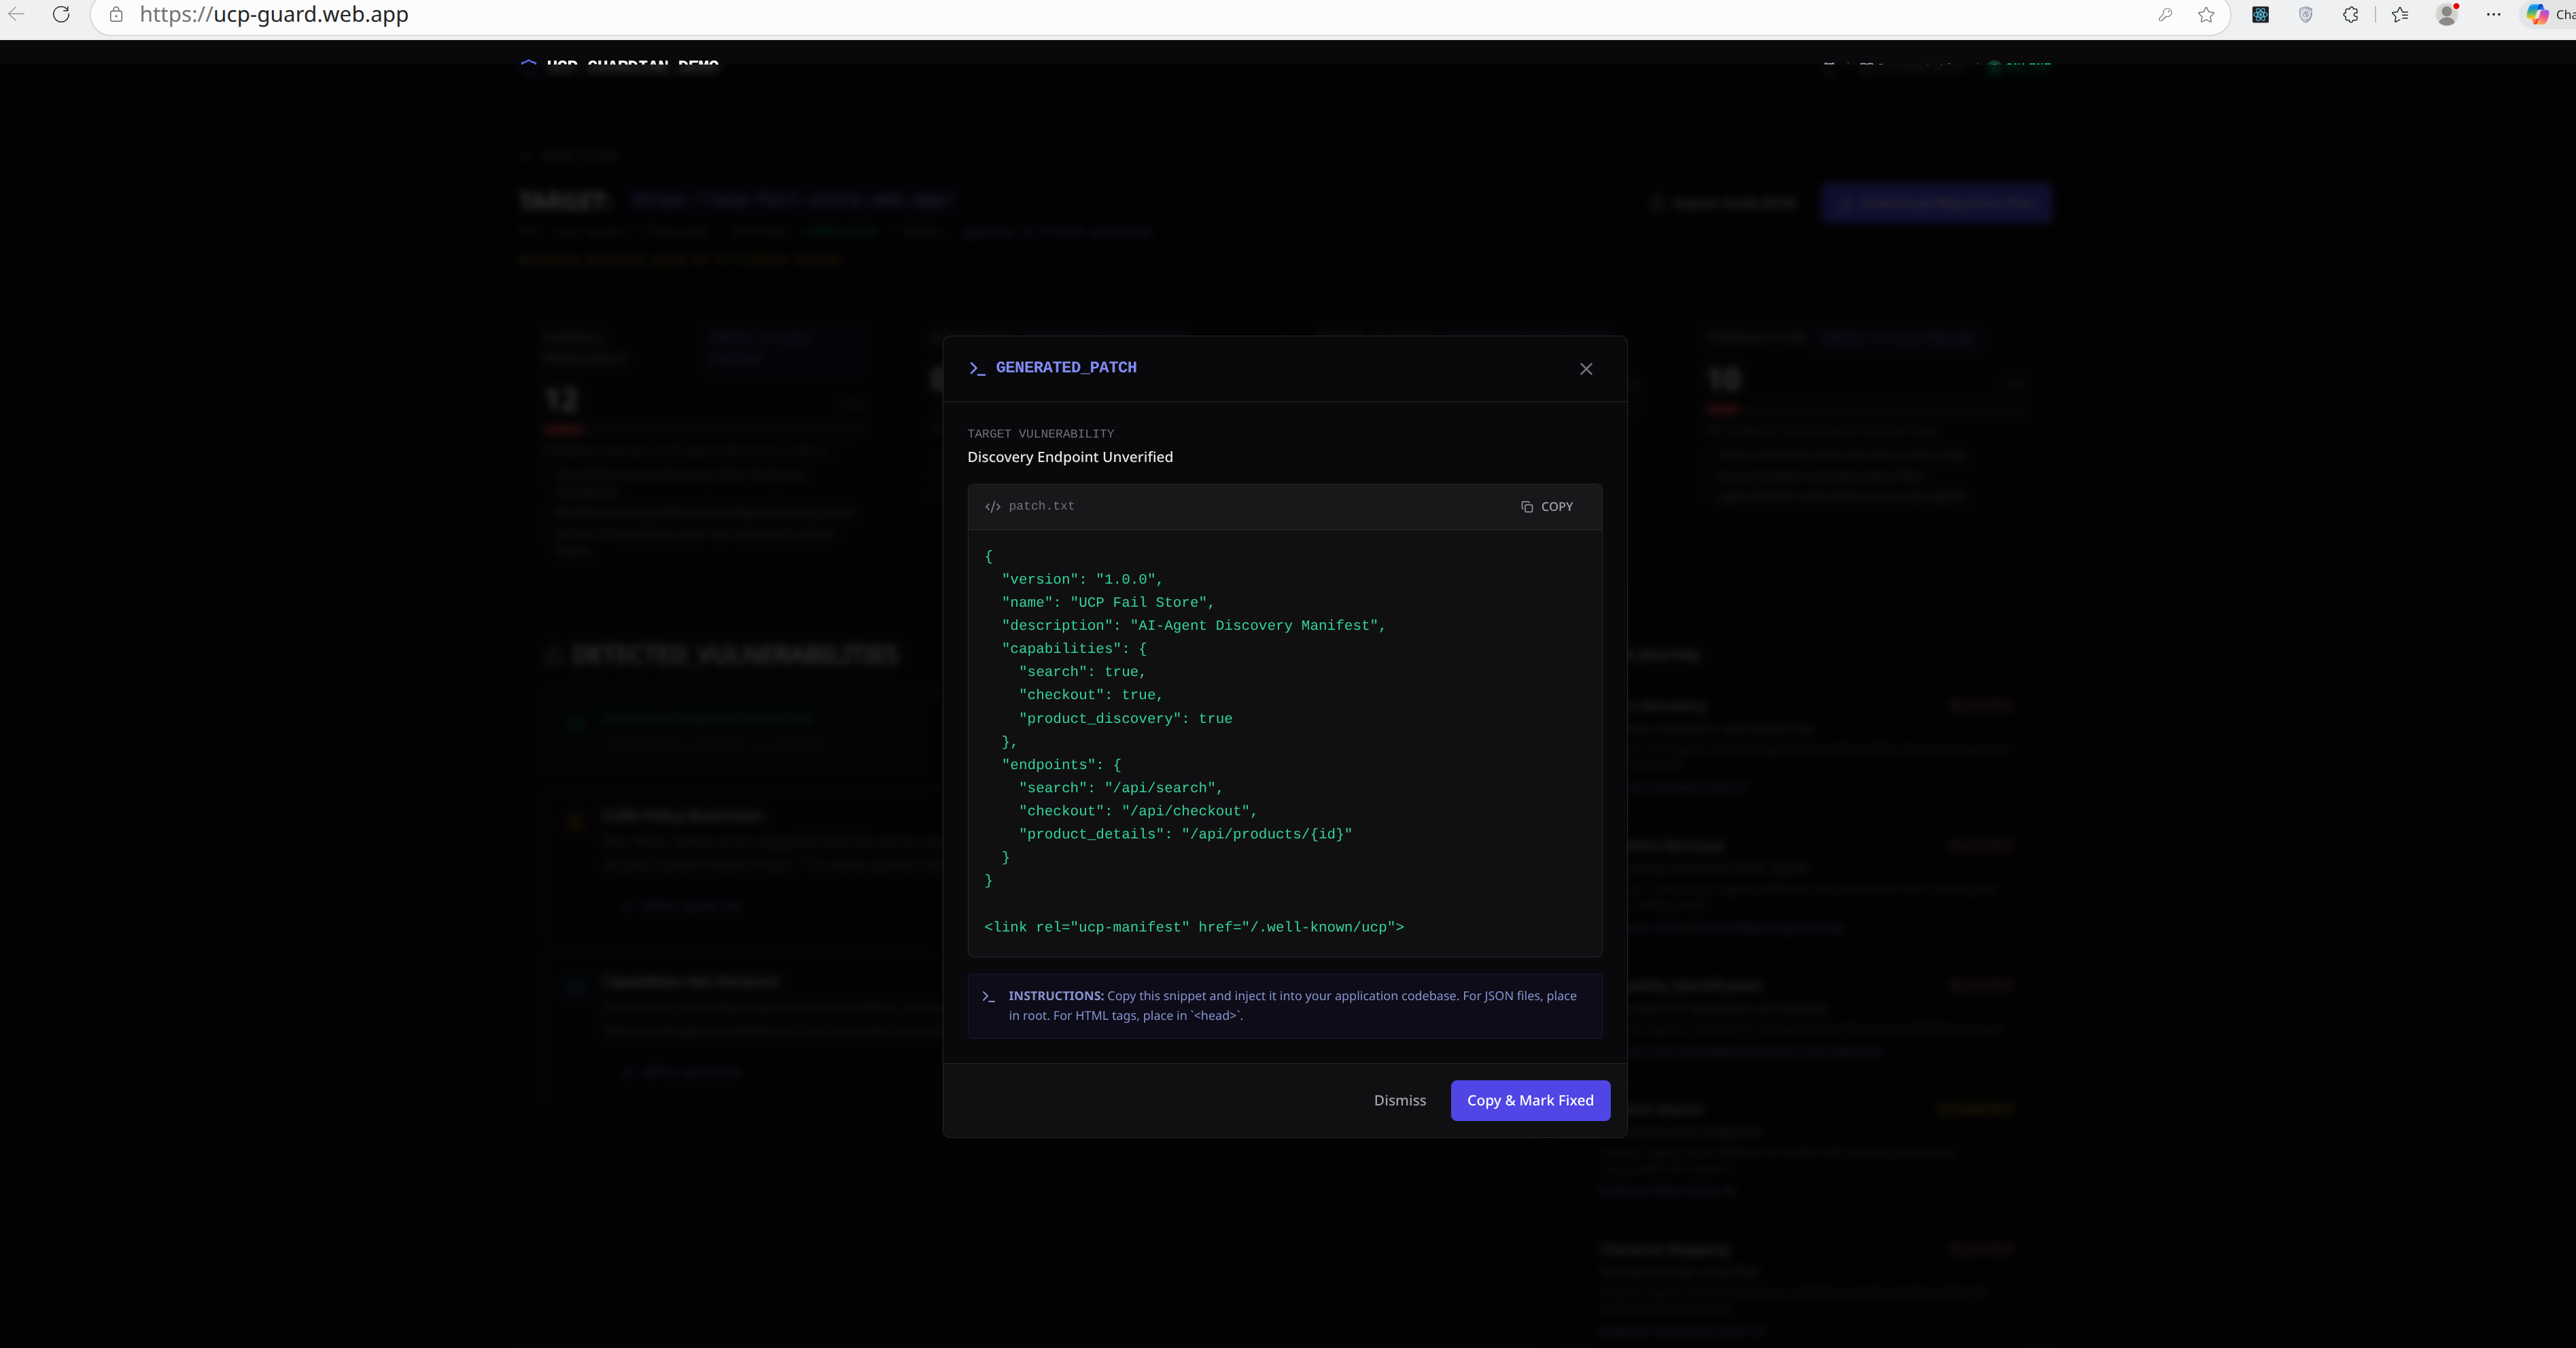Open the React Developer Tools extension
Viewport: 2576px width, 1348px height.
[2260, 15]
